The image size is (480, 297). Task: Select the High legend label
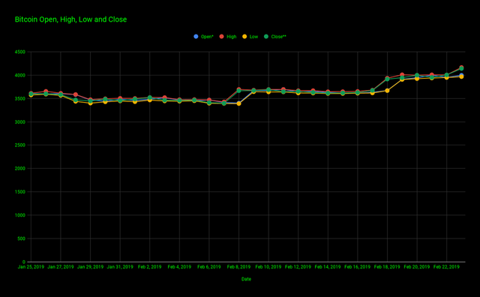232,37
